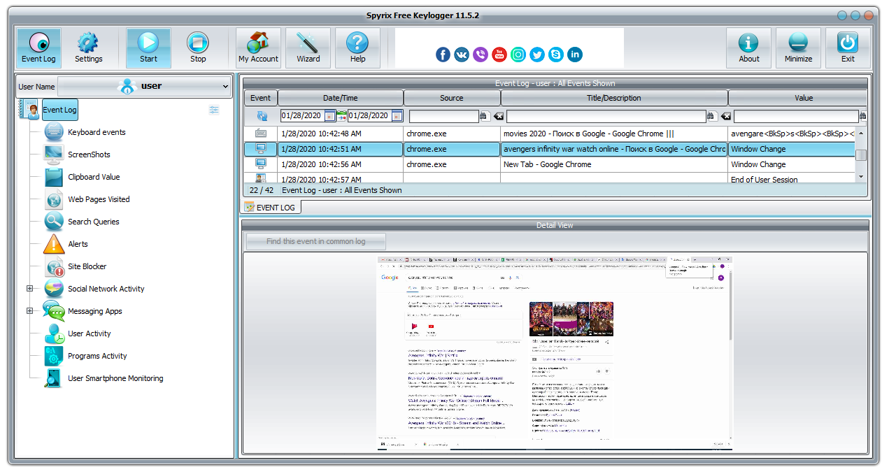Select User Activity in the tree
Viewport: 889px width, 474px height.
(89, 333)
